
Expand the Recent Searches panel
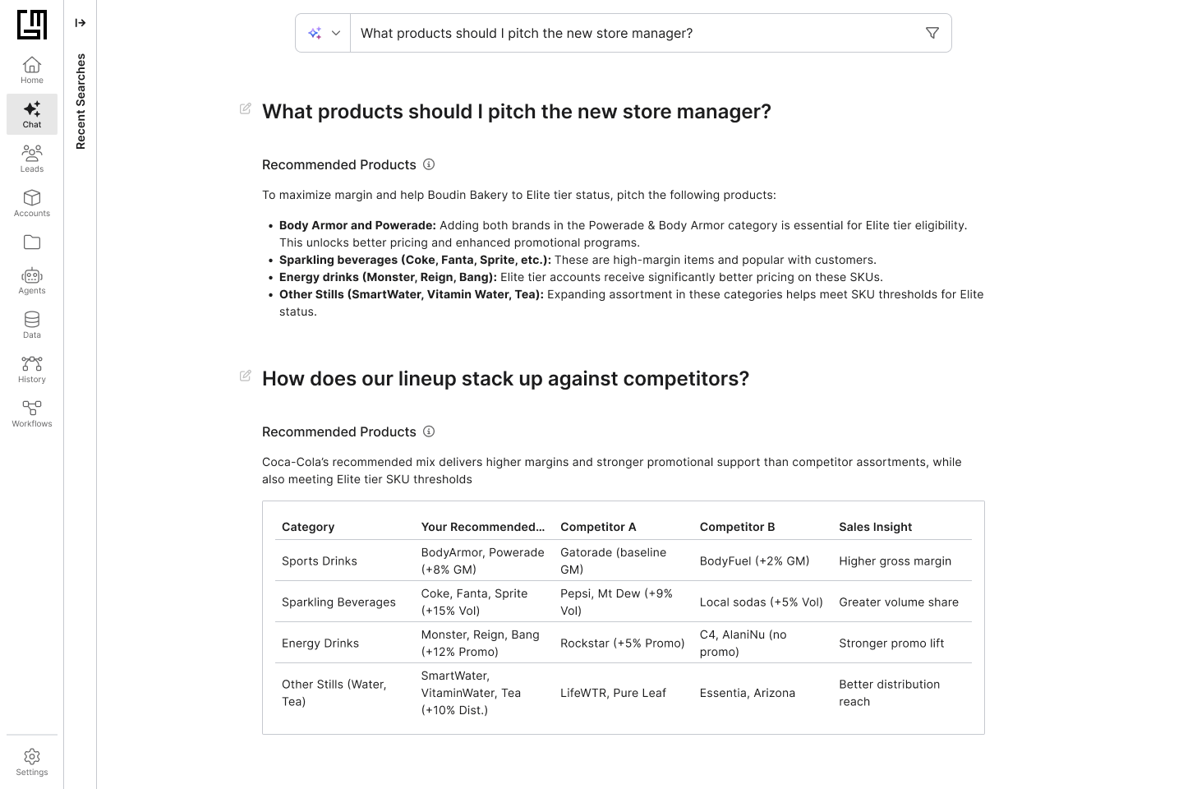(x=81, y=23)
